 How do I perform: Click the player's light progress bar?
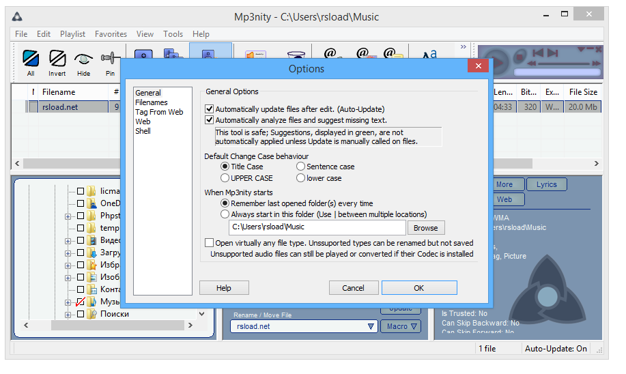point(557,72)
